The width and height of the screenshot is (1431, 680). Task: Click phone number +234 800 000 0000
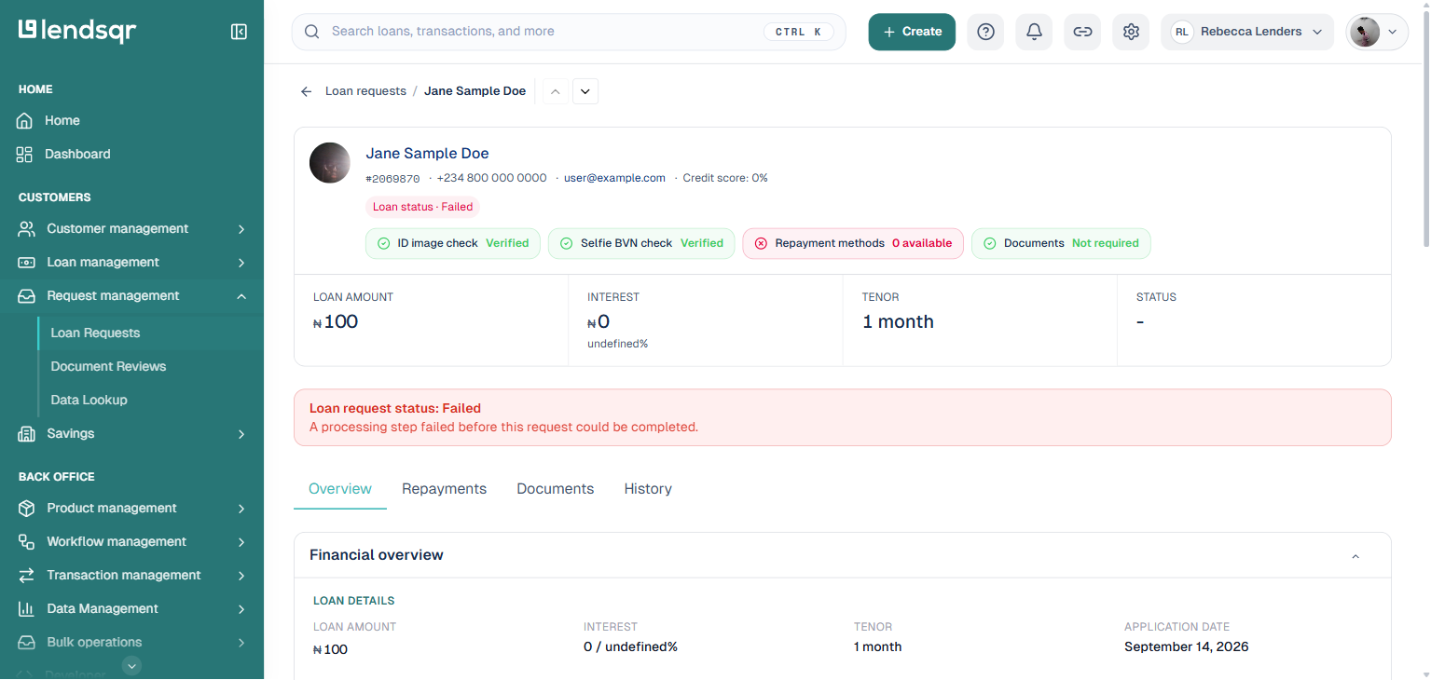491,178
